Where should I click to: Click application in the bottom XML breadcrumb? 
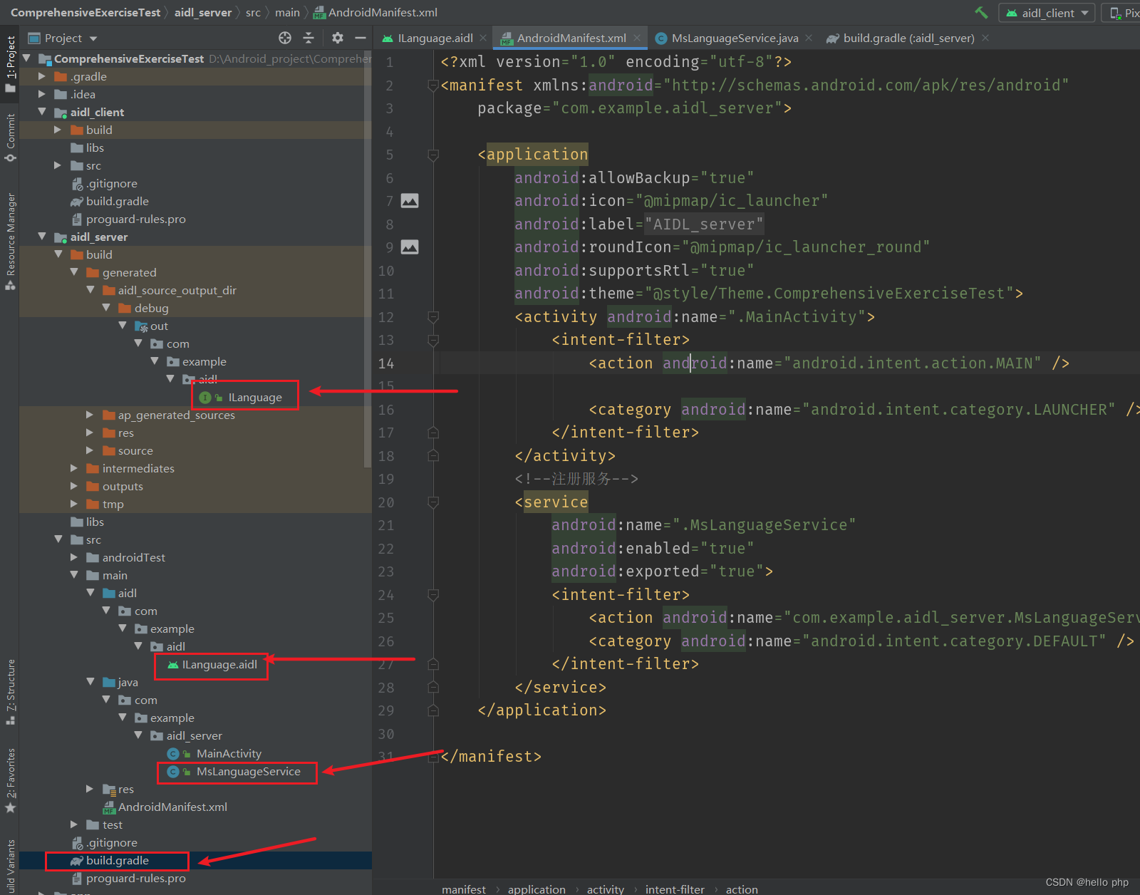(x=537, y=889)
